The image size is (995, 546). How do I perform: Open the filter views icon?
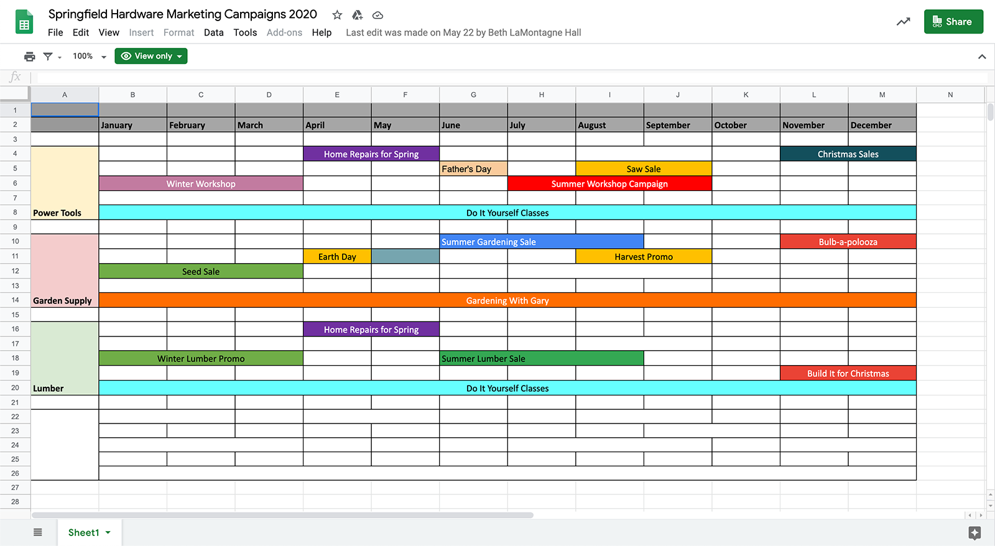(48, 57)
